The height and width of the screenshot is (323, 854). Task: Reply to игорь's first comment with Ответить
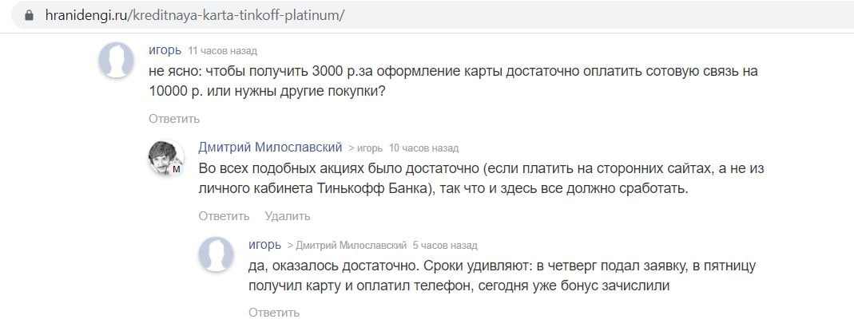click(174, 119)
